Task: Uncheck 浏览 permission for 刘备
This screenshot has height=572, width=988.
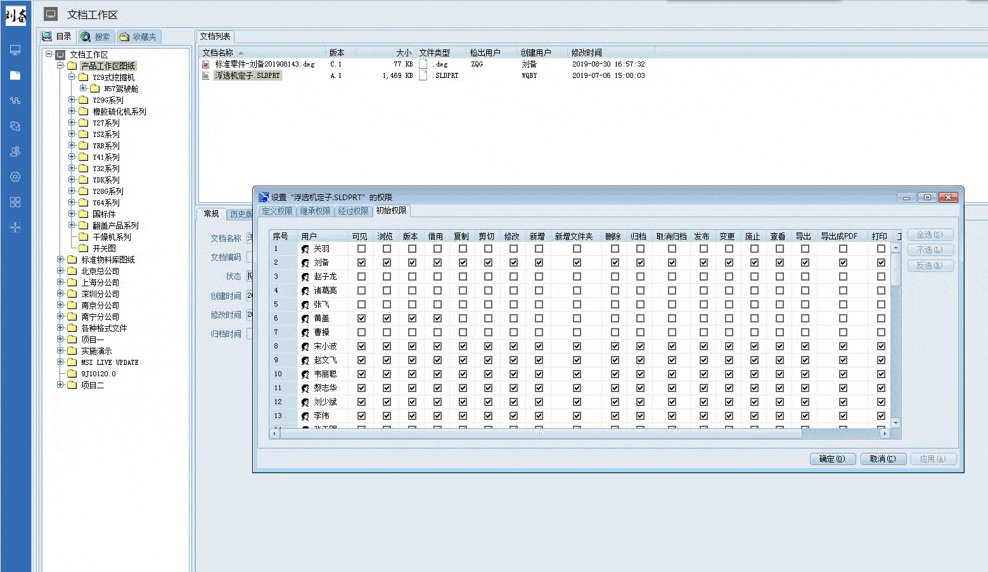Action: coord(387,263)
